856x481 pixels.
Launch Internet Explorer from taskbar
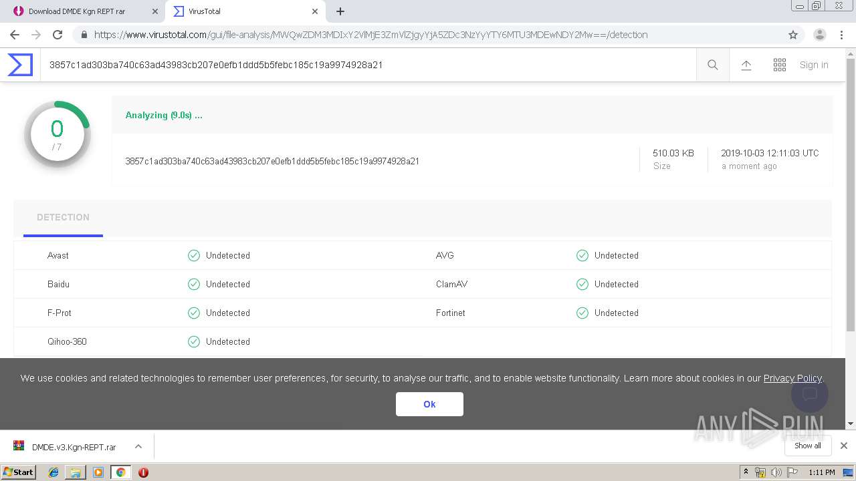coord(53,472)
